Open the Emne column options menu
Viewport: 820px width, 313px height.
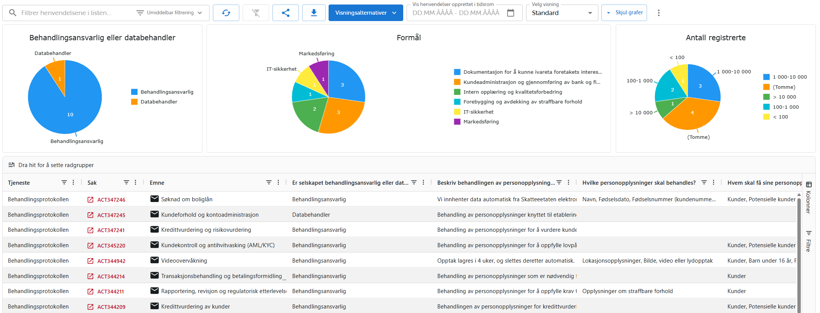click(278, 182)
